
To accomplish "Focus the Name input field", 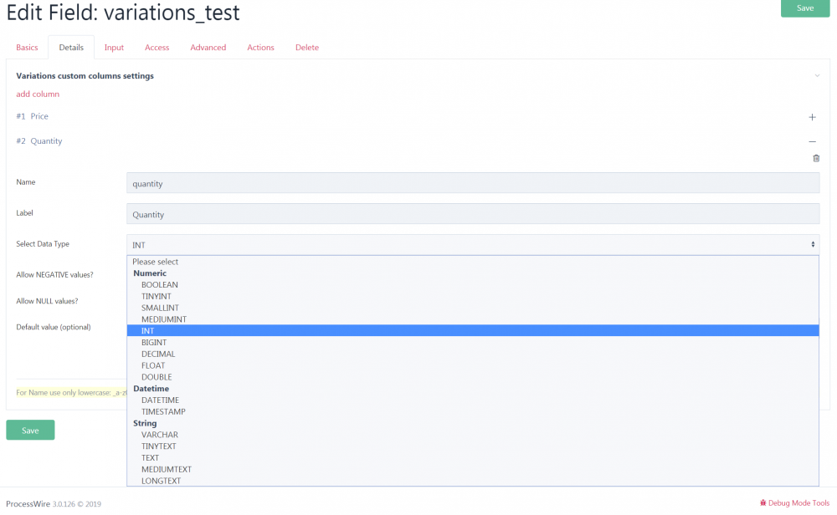I will pos(473,183).
